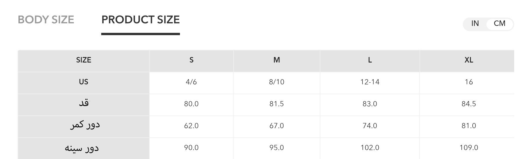Image resolution: width=526 pixels, height=159 pixels.
Task: Click the 102.0 bust value for L
Action: click(x=370, y=148)
